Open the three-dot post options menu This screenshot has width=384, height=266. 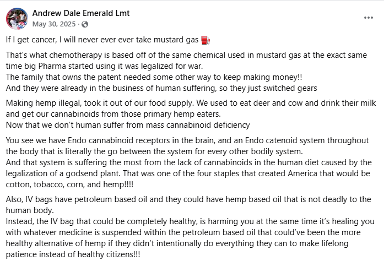368,18
